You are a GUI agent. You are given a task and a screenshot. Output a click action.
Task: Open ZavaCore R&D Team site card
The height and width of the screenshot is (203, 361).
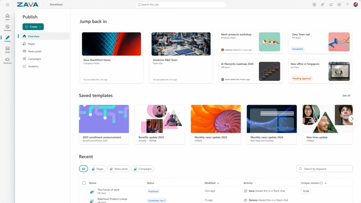(x=181, y=56)
